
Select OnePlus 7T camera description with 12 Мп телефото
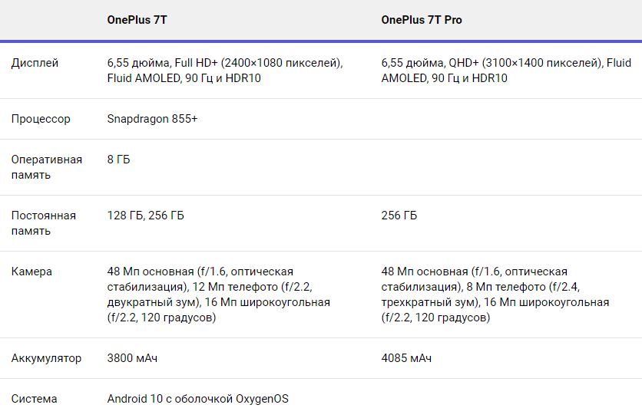(219, 295)
